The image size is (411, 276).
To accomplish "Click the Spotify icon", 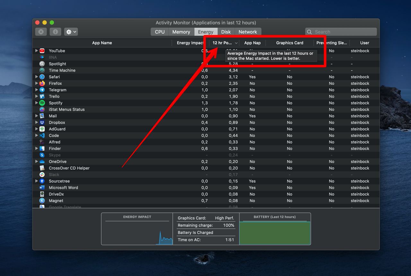I will point(42,103).
